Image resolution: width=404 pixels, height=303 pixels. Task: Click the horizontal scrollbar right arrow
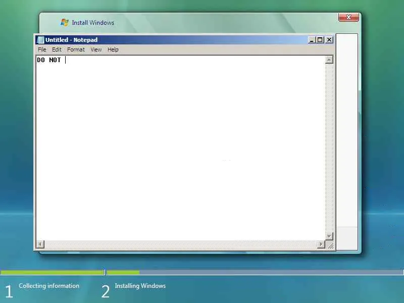[321, 244]
